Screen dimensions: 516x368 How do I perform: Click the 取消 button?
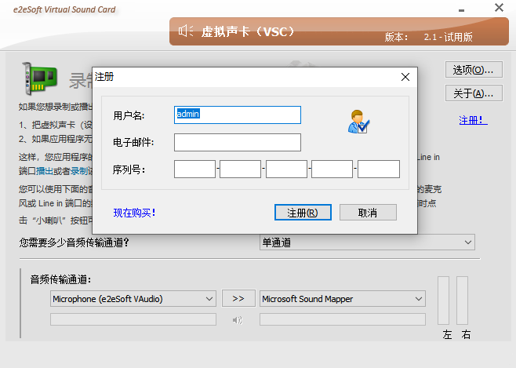pos(368,213)
